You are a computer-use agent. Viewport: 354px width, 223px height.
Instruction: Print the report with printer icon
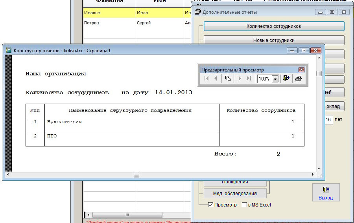299,79
